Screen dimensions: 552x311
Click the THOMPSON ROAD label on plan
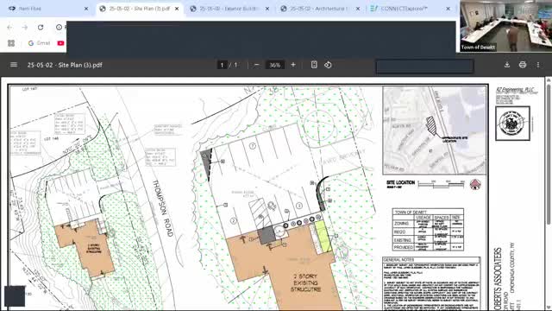tap(163, 208)
